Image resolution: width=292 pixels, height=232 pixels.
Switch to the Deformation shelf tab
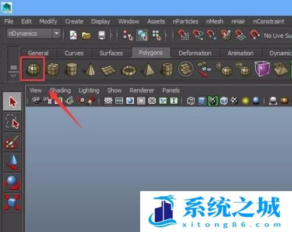195,53
